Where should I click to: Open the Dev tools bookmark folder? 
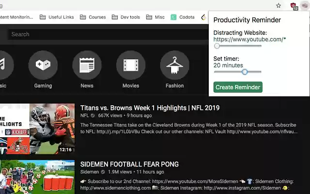[x=126, y=17]
